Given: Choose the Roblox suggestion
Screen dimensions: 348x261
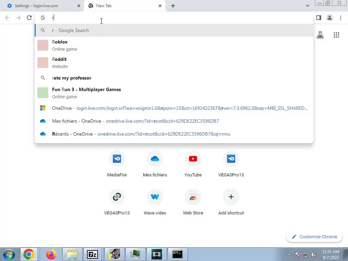Looking at the screenshot, I should point(174,45).
